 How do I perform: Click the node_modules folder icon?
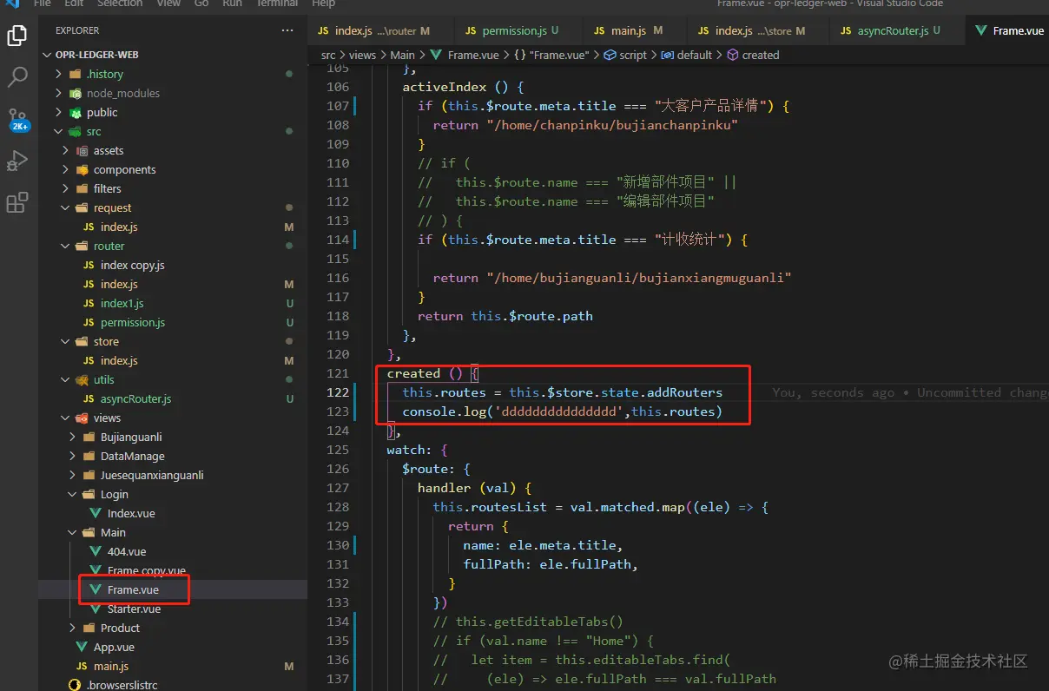click(x=76, y=93)
